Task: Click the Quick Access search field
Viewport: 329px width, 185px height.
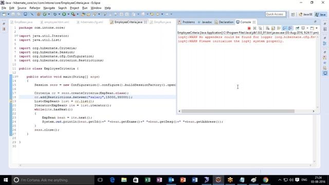Action: [276, 14]
